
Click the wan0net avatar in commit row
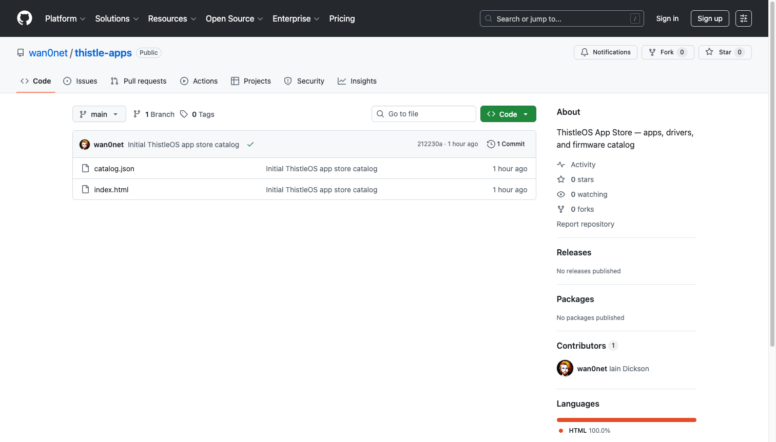(85, 145)
